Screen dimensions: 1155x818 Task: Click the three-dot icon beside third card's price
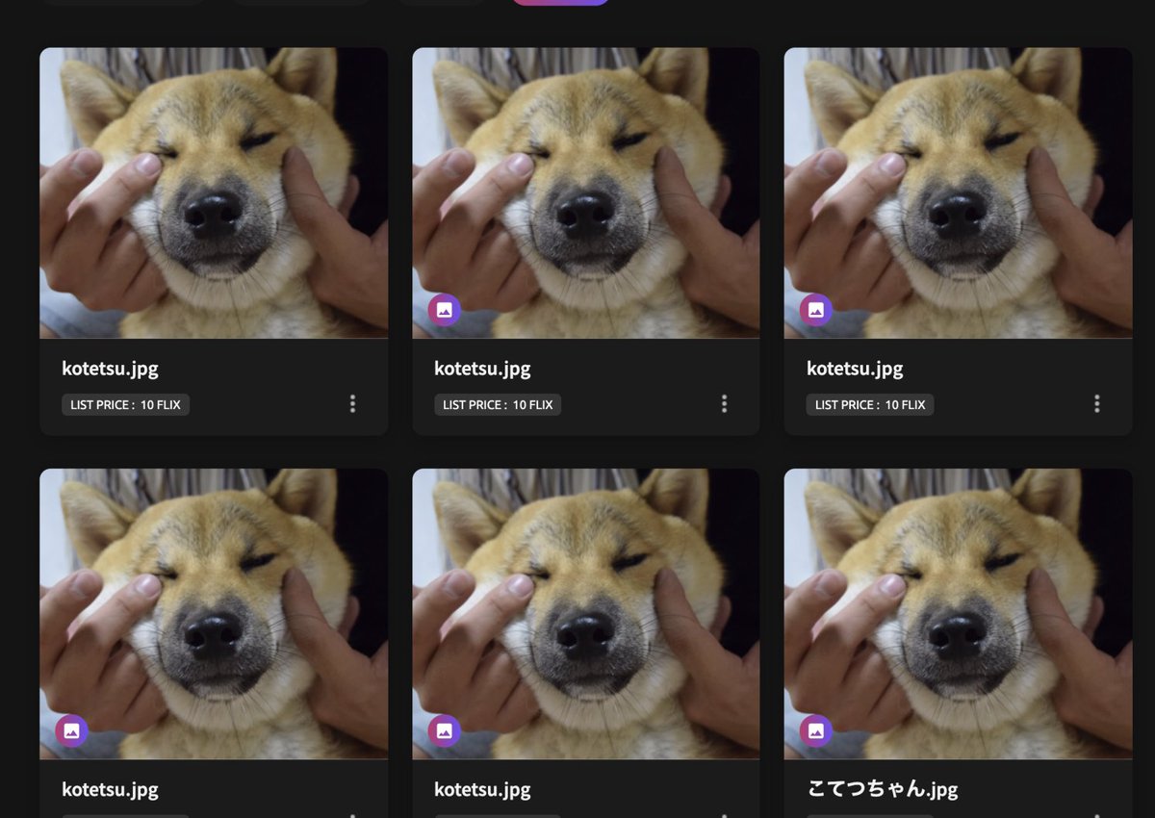click(x=1096, y=403)
